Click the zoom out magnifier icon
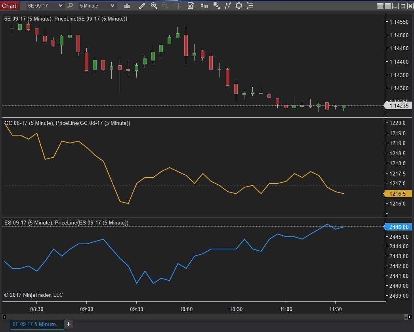The image size is (414, 332). 165,6
